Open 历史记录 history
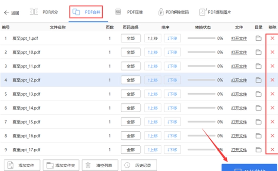This screenshot has height=171, width=278. pyautogui.click(x=139, y=165)
